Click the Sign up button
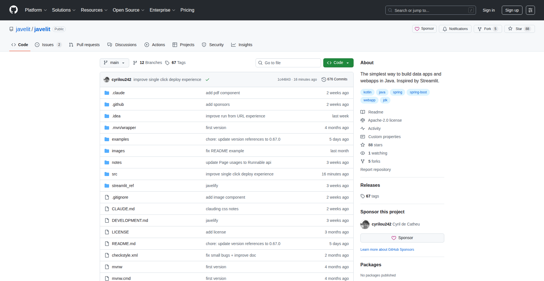 click(x=512, y=10)
